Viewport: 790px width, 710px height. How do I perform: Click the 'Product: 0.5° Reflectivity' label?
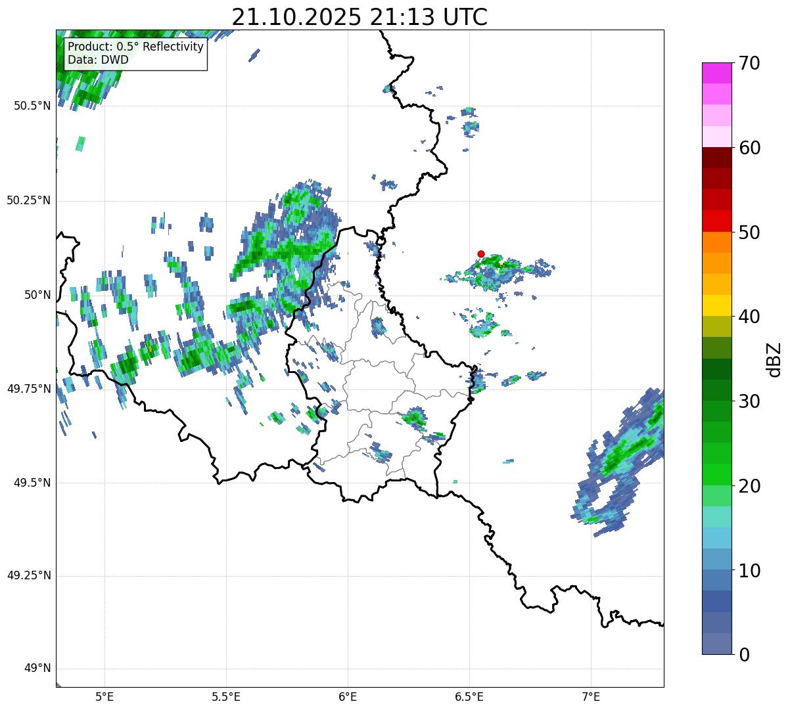136,47
